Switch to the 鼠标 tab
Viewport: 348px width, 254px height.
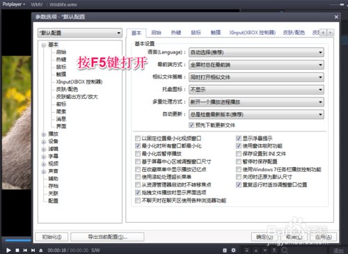pos(196,33)
